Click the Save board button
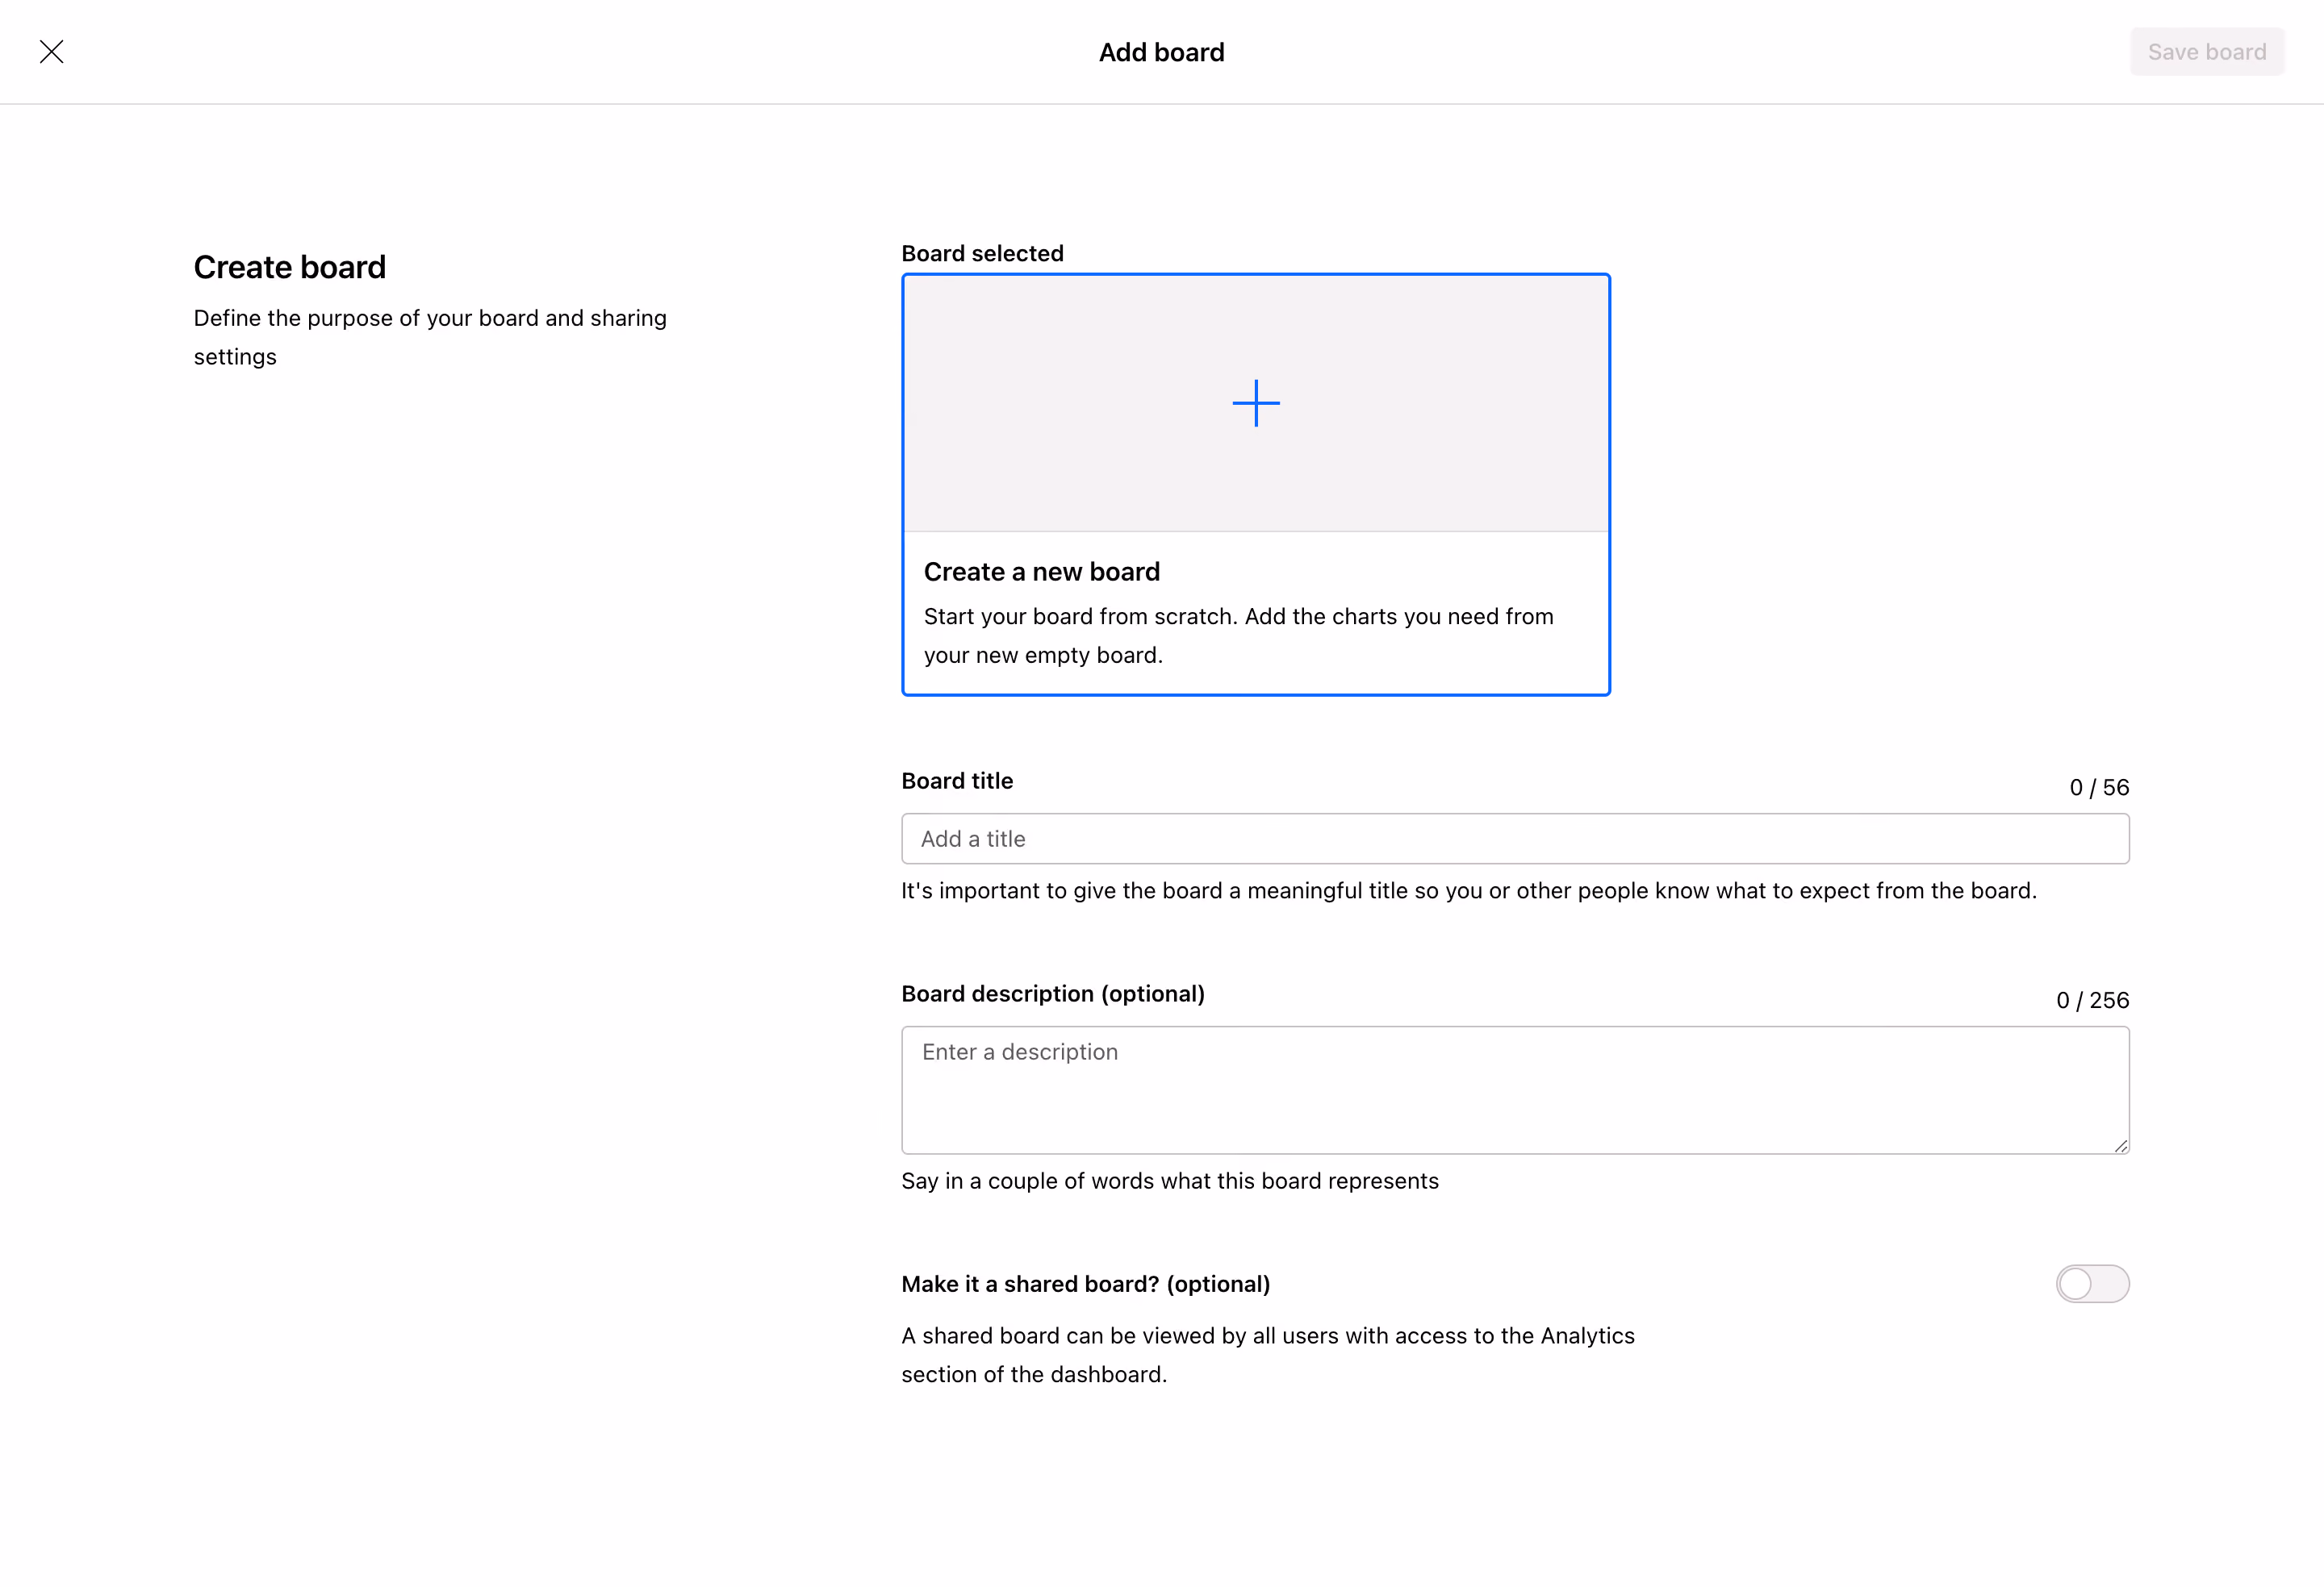 click(x=2207, y=52)
